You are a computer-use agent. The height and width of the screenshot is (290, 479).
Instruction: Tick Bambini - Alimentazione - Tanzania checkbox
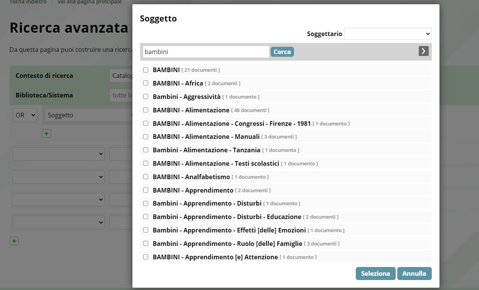click(x=146, y=150)
